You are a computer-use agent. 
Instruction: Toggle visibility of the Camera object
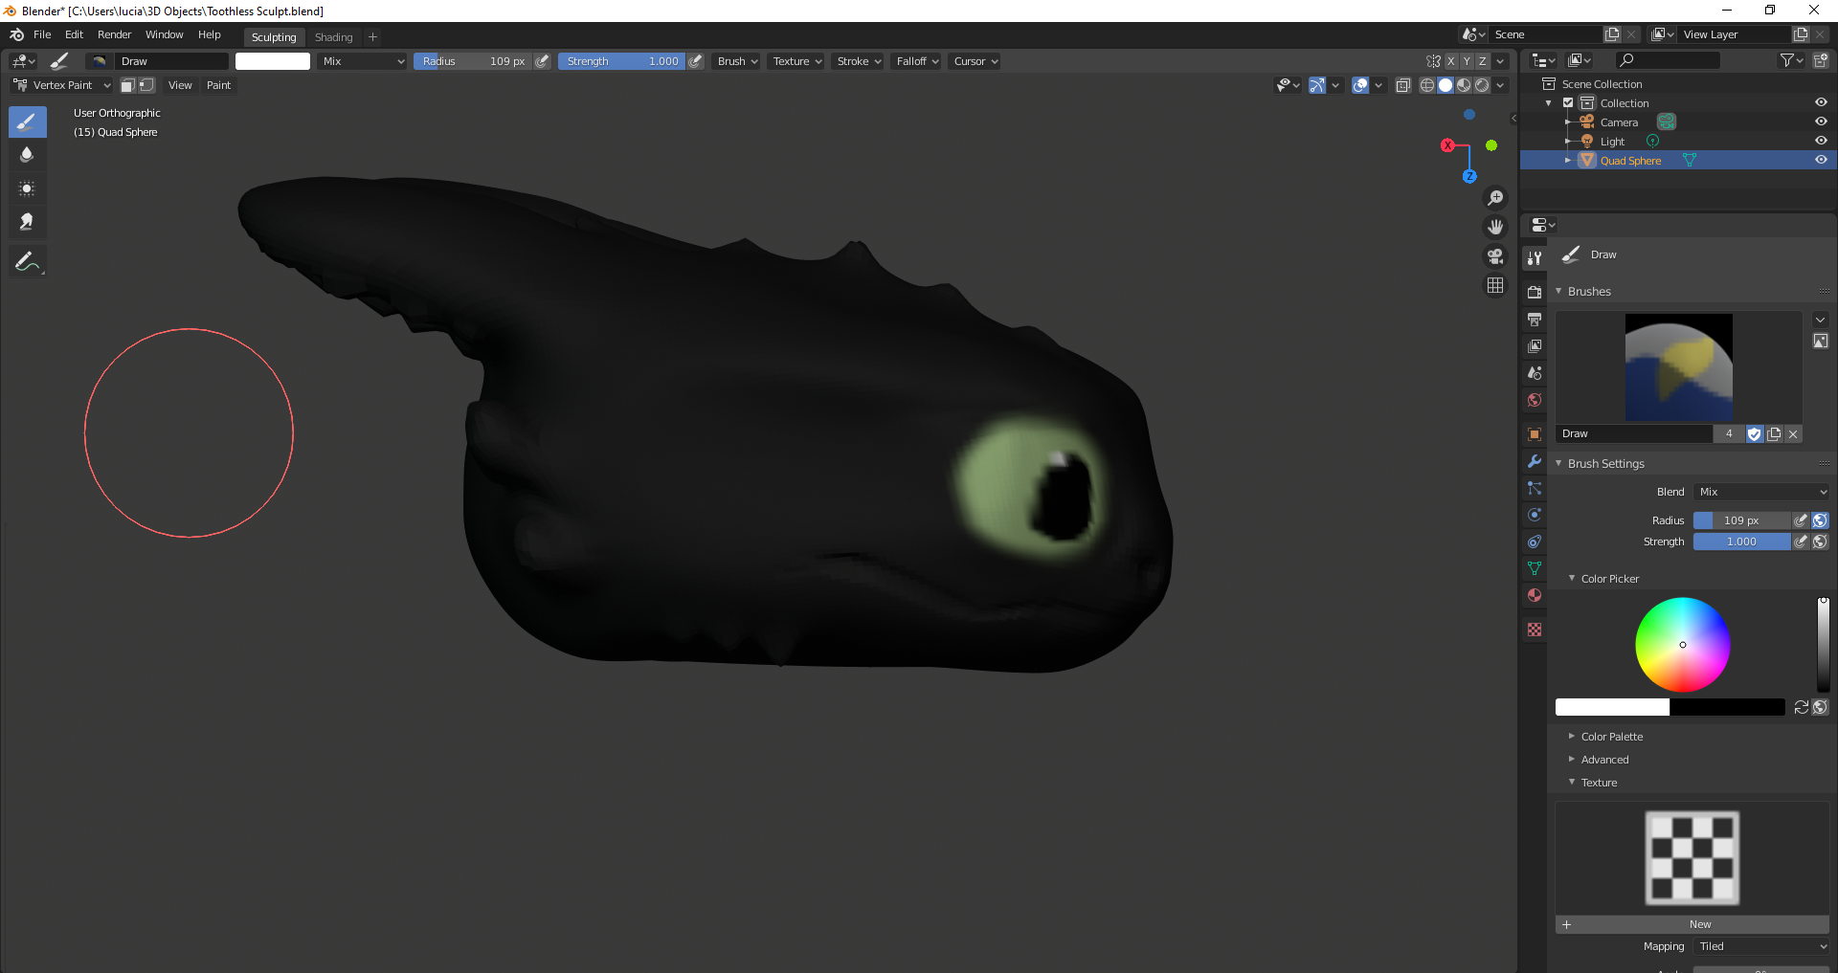(1821, 122)
